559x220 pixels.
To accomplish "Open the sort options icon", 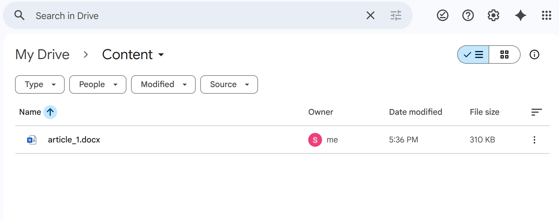I will (536, 112).
